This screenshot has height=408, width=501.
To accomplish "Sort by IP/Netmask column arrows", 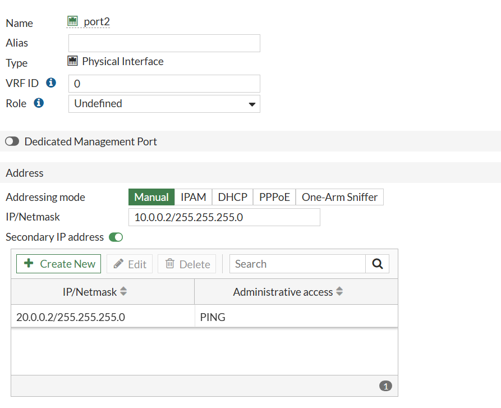I will coord(123,292).
